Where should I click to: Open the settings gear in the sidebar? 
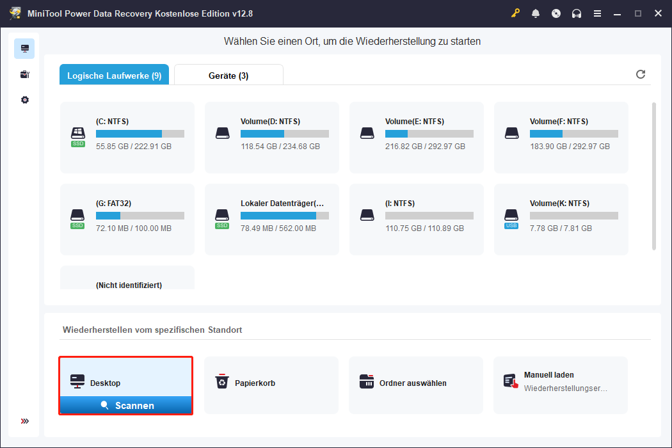click(24, 100)
